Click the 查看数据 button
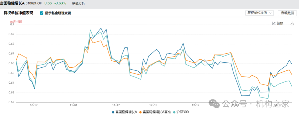The width and height of the screenshot is (299, 116). tap(287, 13)
